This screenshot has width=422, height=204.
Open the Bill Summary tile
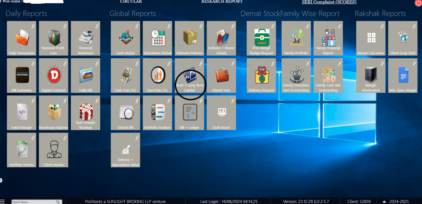[x=22, y=76]
